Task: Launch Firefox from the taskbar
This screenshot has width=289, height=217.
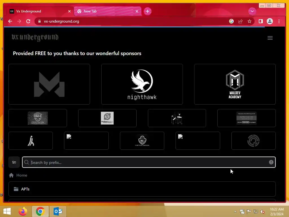Action: [23, 211]
